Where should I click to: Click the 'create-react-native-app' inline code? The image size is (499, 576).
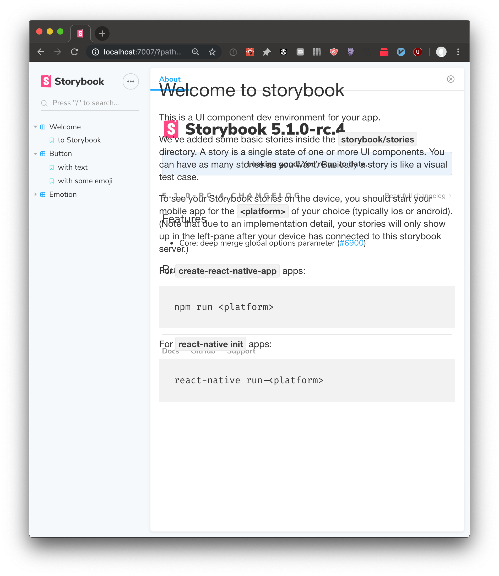point(227,271)
